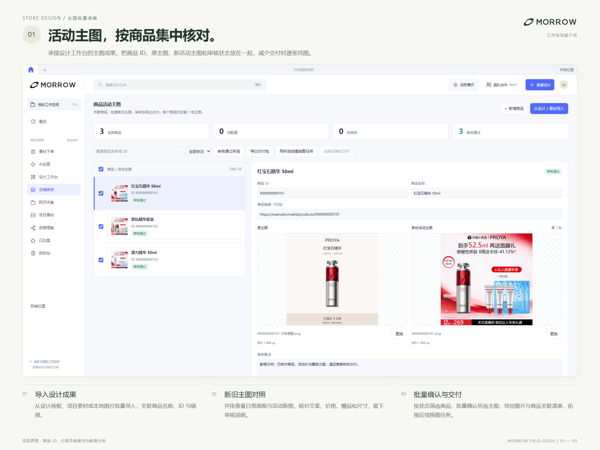Click 存储位置 in sidebar
Image resolution: width=600 pixels, height=450 pixels.
[x=38, y=306]
